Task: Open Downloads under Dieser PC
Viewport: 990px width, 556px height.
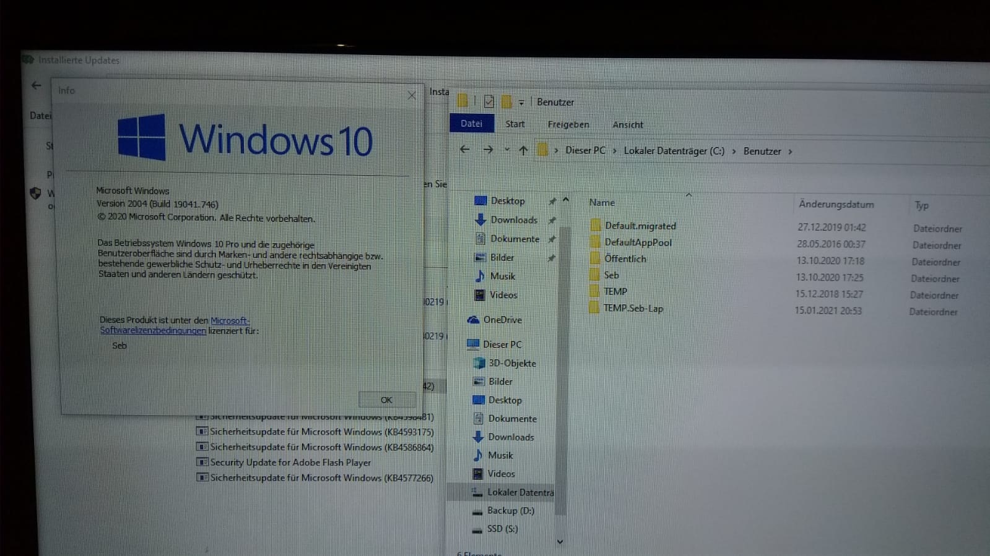Action: click(510, 437)
